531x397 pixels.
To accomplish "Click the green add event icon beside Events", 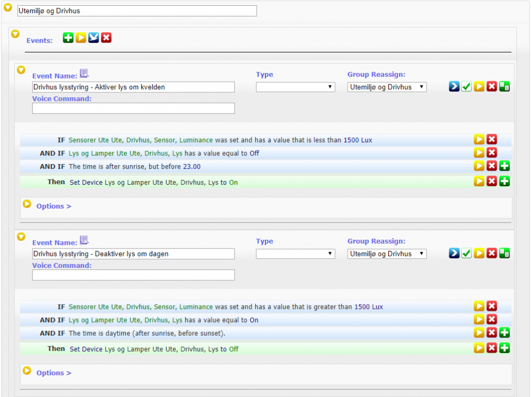I will 68,38.
